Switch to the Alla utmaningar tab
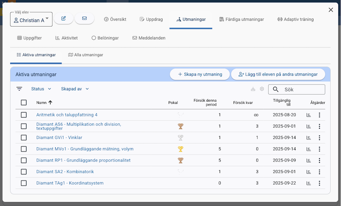 (85, 55)
